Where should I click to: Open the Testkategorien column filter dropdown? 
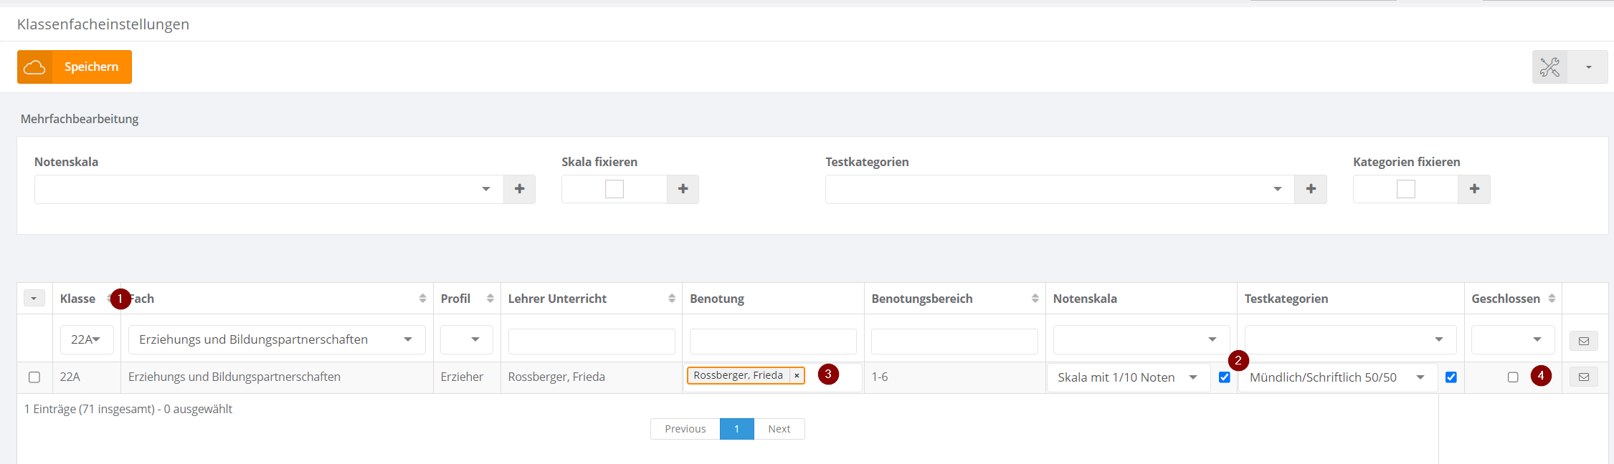[1351, 339]
